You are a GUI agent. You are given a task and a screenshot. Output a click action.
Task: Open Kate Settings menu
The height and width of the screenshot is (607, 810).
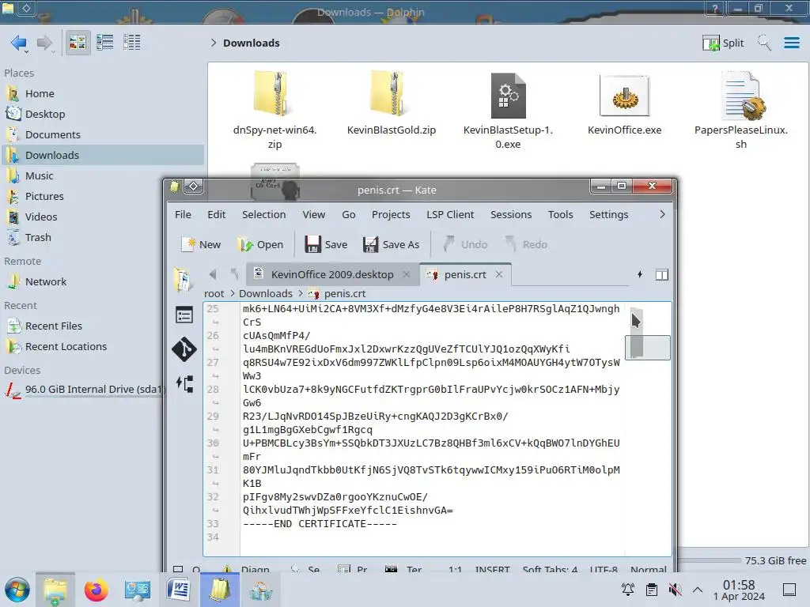point(608,215)
